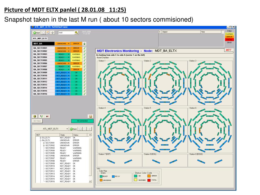The width and height of the screenshot is (260, 195).
Task: Click the up-arrow icon in top toolbar
Action: pos(52,33)
